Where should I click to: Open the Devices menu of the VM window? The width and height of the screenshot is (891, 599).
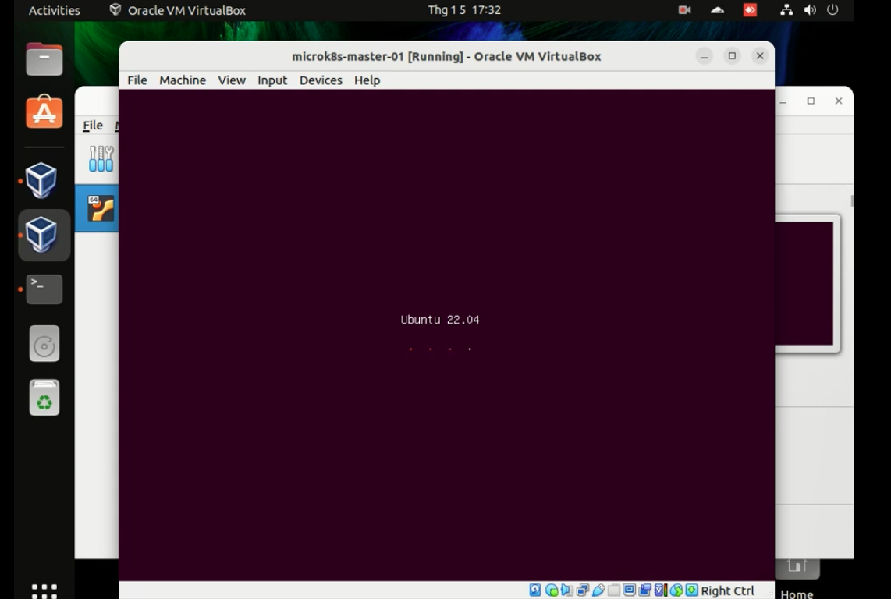321,80
